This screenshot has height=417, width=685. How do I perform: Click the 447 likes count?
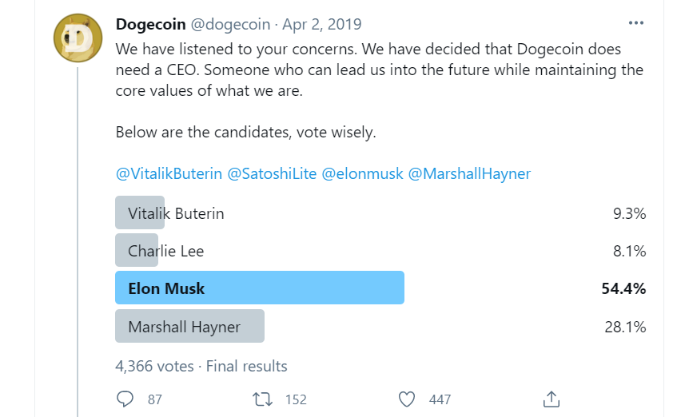(x=440, y=399)
